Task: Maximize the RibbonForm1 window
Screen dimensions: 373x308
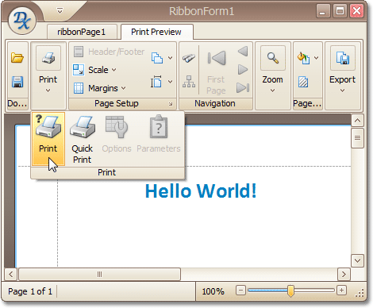Action: 340,11
